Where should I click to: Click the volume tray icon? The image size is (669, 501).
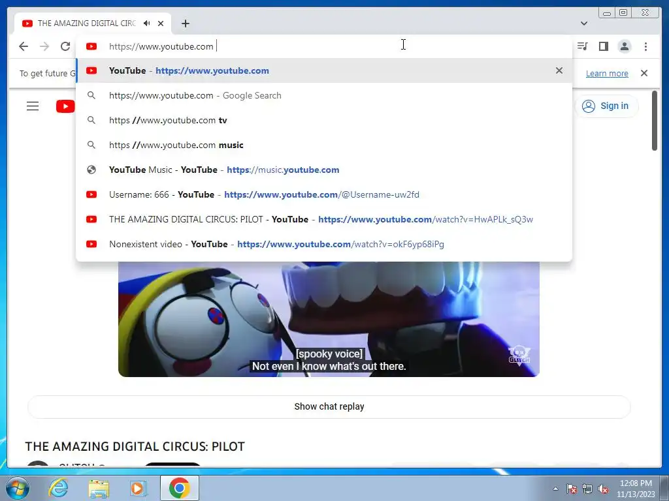coord(603,489)
